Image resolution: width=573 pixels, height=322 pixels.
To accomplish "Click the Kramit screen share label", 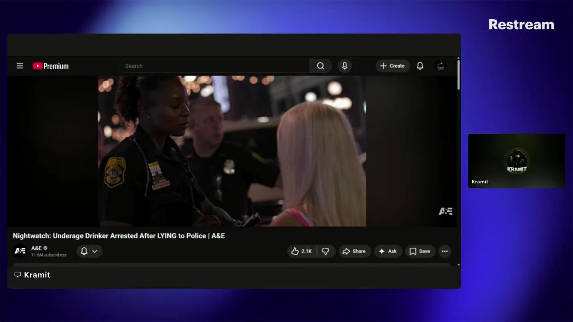I will (37, 275).
